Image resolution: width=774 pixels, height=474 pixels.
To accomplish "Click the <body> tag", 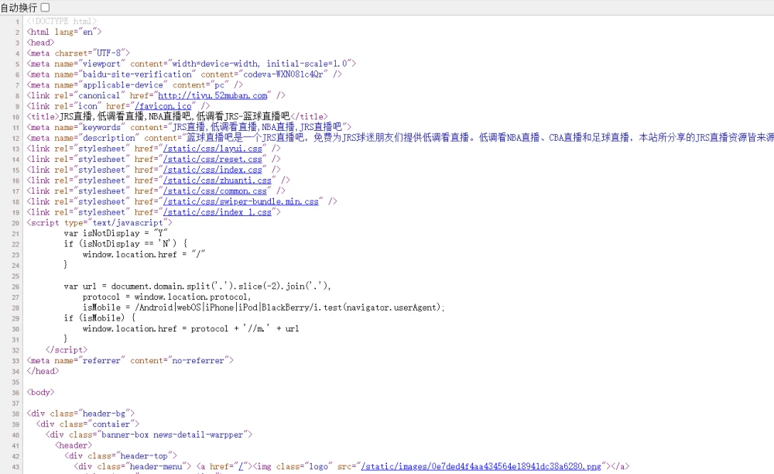I will click(41, 393).
